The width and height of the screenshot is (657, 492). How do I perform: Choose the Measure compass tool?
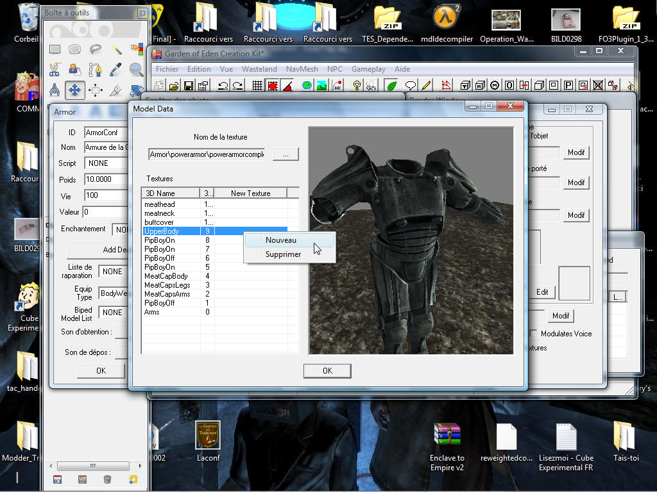pyautogui.click(x=55, y=90)
